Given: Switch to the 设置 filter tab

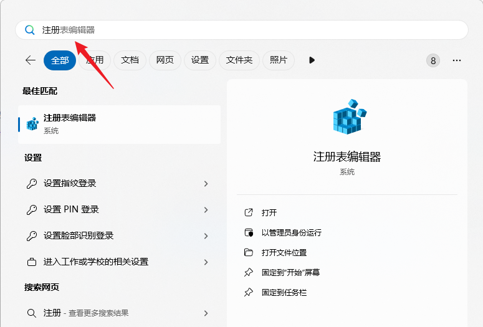Looking at the screenshot, I should [200, 60].
